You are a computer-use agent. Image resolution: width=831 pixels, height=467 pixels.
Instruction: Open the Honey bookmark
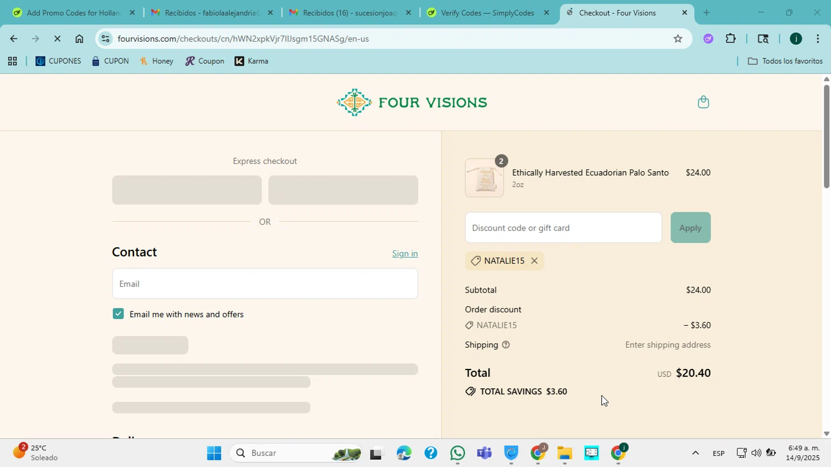pos(156,61)
